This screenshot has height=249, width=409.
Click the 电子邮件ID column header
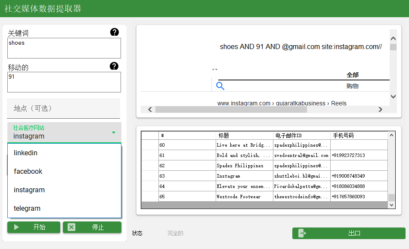pyautogui.click(x=302, y=135)
